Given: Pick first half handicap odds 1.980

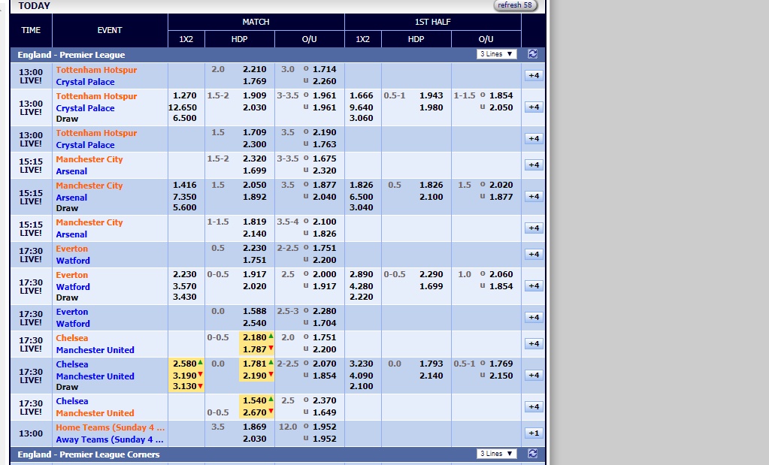Looking at the screenshot, I should coord(431,107).
